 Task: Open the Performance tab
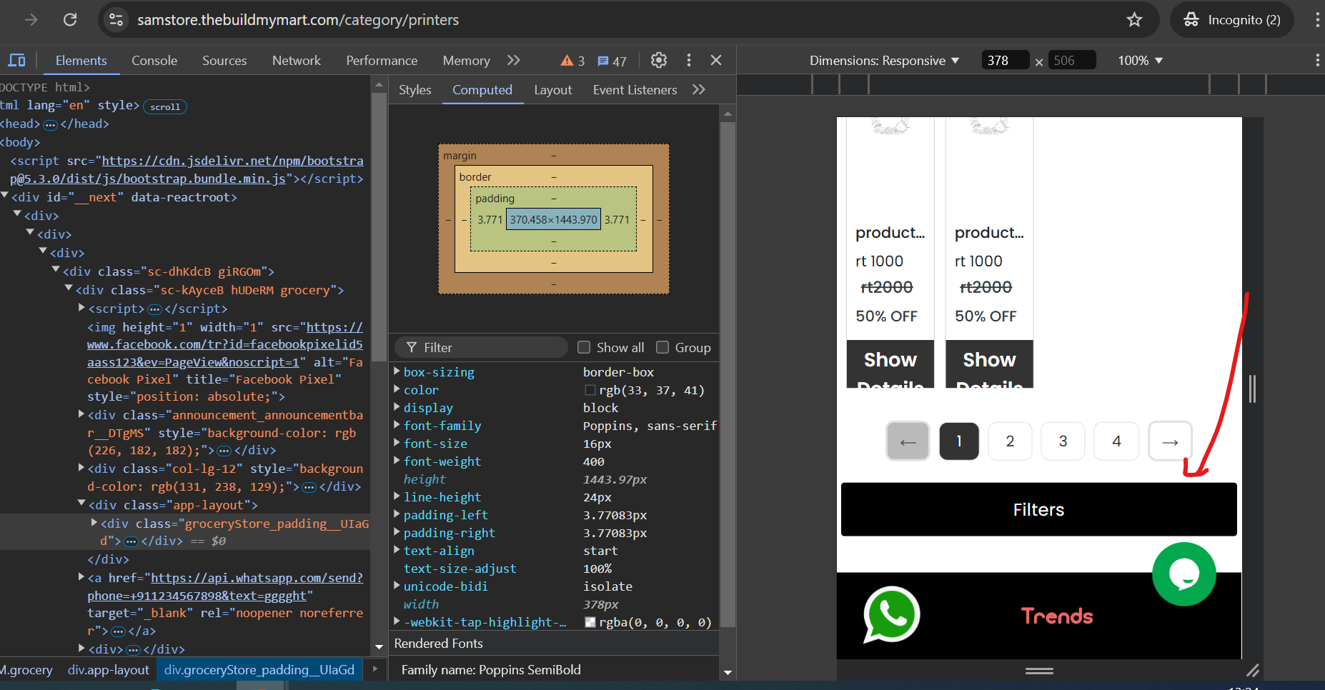coord(382,61)
